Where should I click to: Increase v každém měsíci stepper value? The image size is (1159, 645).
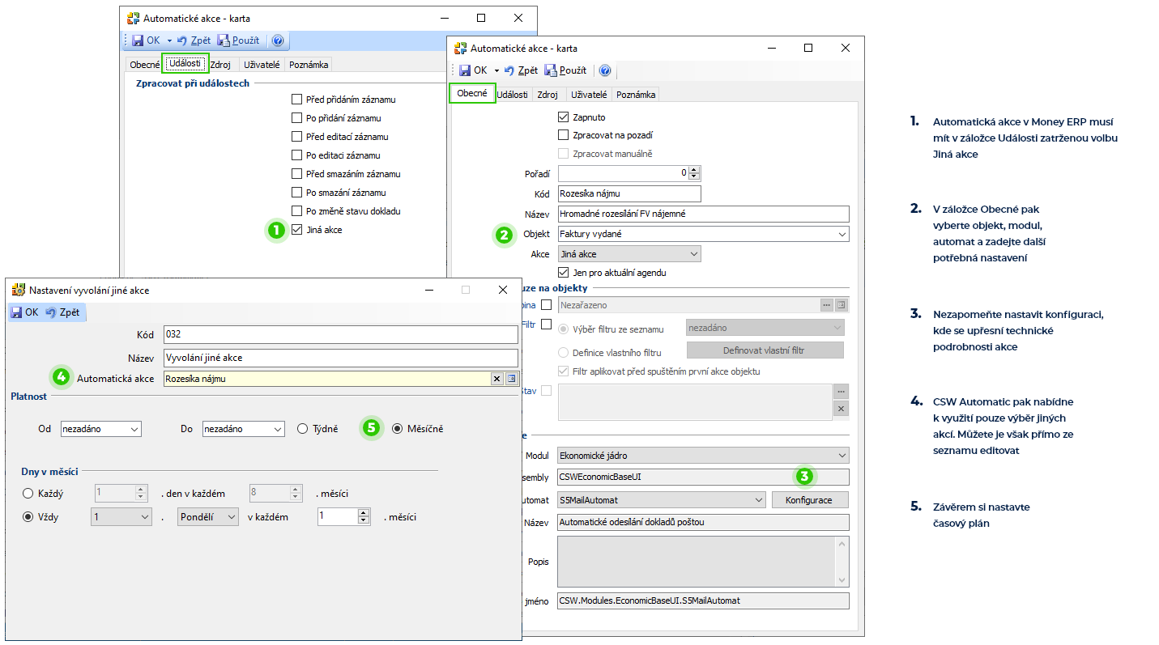pyautogui.click(x=364, y=512)
